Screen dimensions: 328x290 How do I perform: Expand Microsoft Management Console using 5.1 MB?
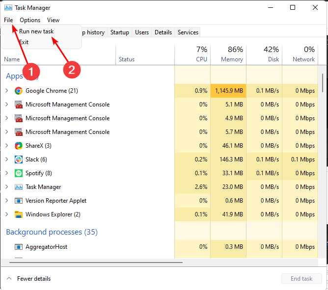[x=7, y=105]
